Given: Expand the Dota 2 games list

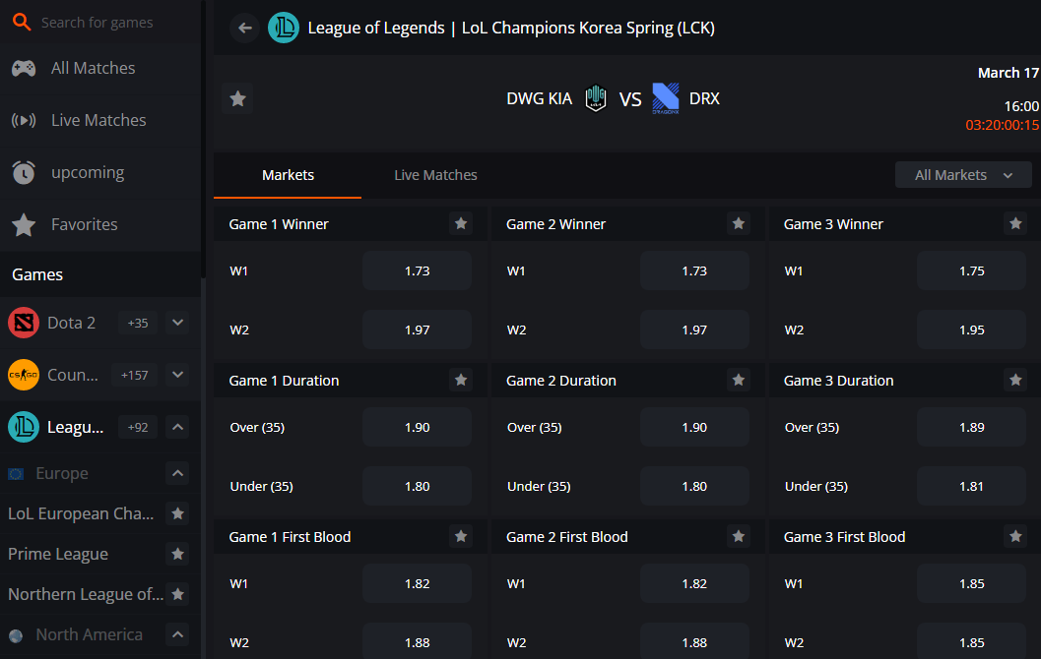Looking at the screenshot, I should pos(177,323).
